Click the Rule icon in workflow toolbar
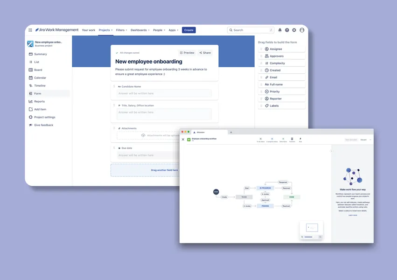The height and width of the screenshot is (280, 397). click(300, 140)
